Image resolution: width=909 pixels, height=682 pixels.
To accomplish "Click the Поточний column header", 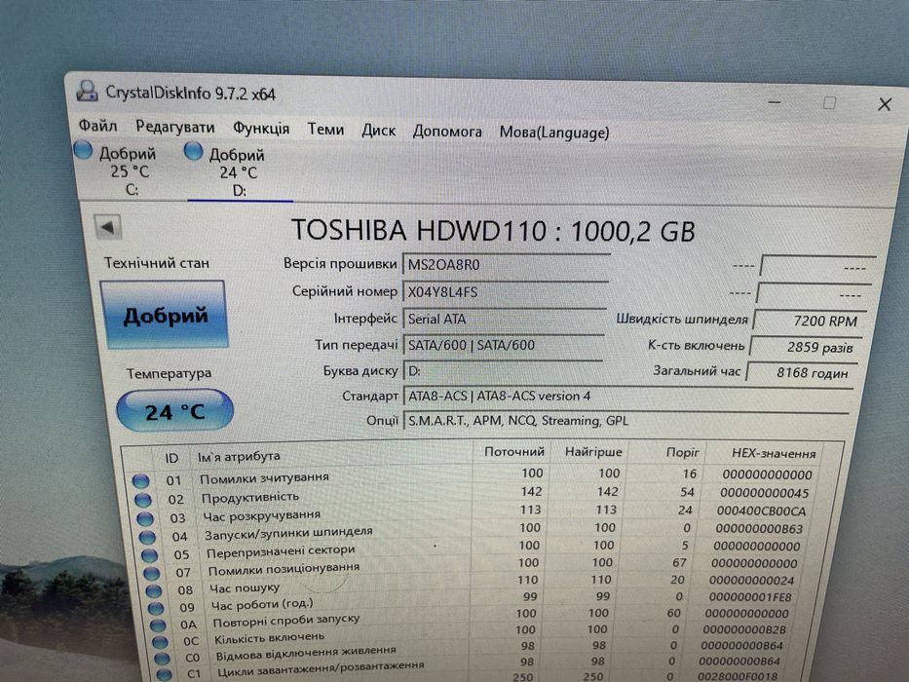I will pos(514,452).
